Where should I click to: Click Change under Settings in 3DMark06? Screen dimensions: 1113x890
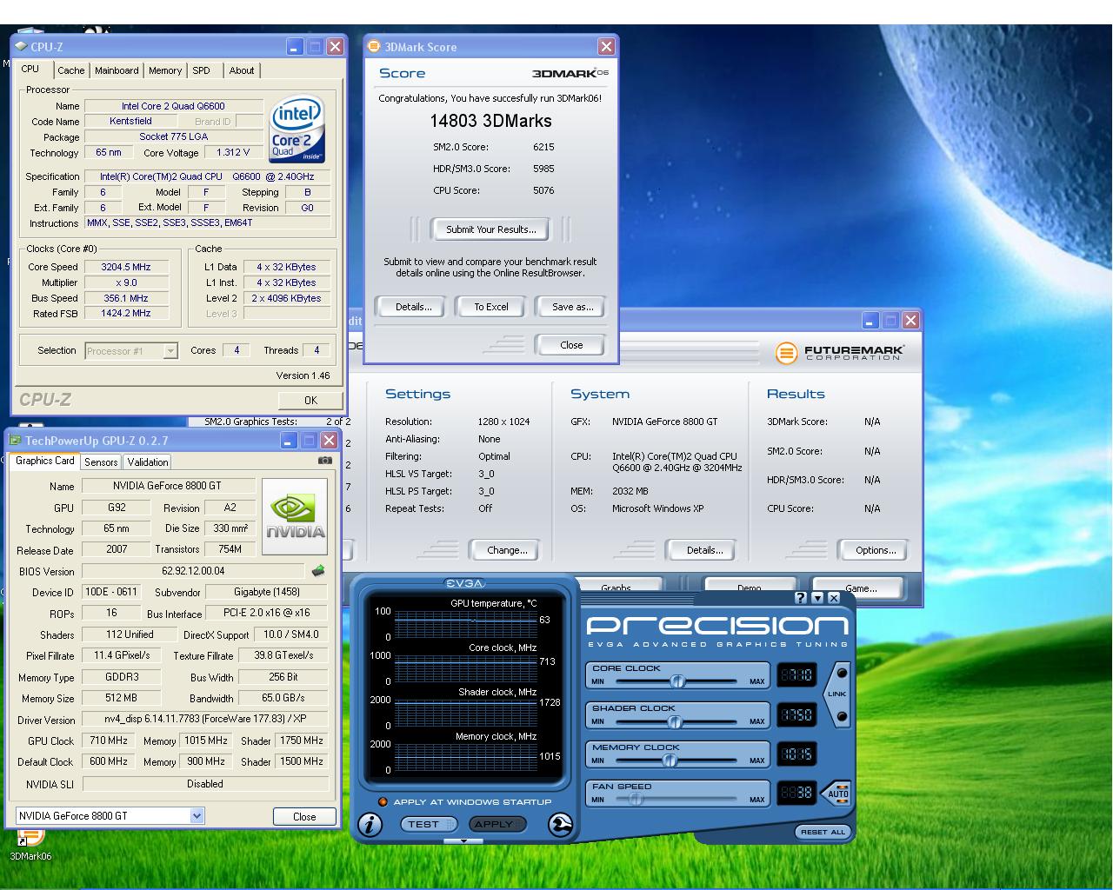pos(507,550)
